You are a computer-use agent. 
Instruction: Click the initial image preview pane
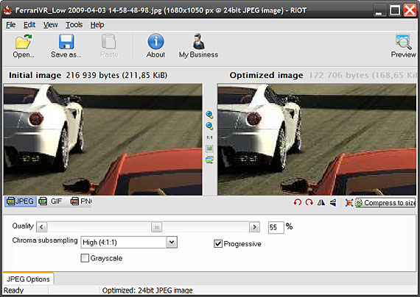point(103,139)
